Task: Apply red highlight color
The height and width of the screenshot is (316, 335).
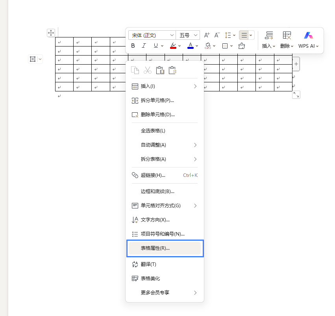Action: tap(173, 46)
